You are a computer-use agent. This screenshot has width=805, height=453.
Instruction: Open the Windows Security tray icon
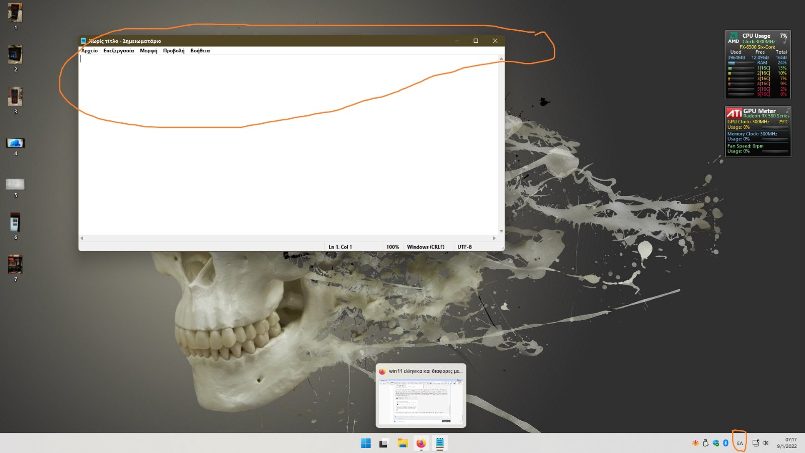click(x=715, y=443)
